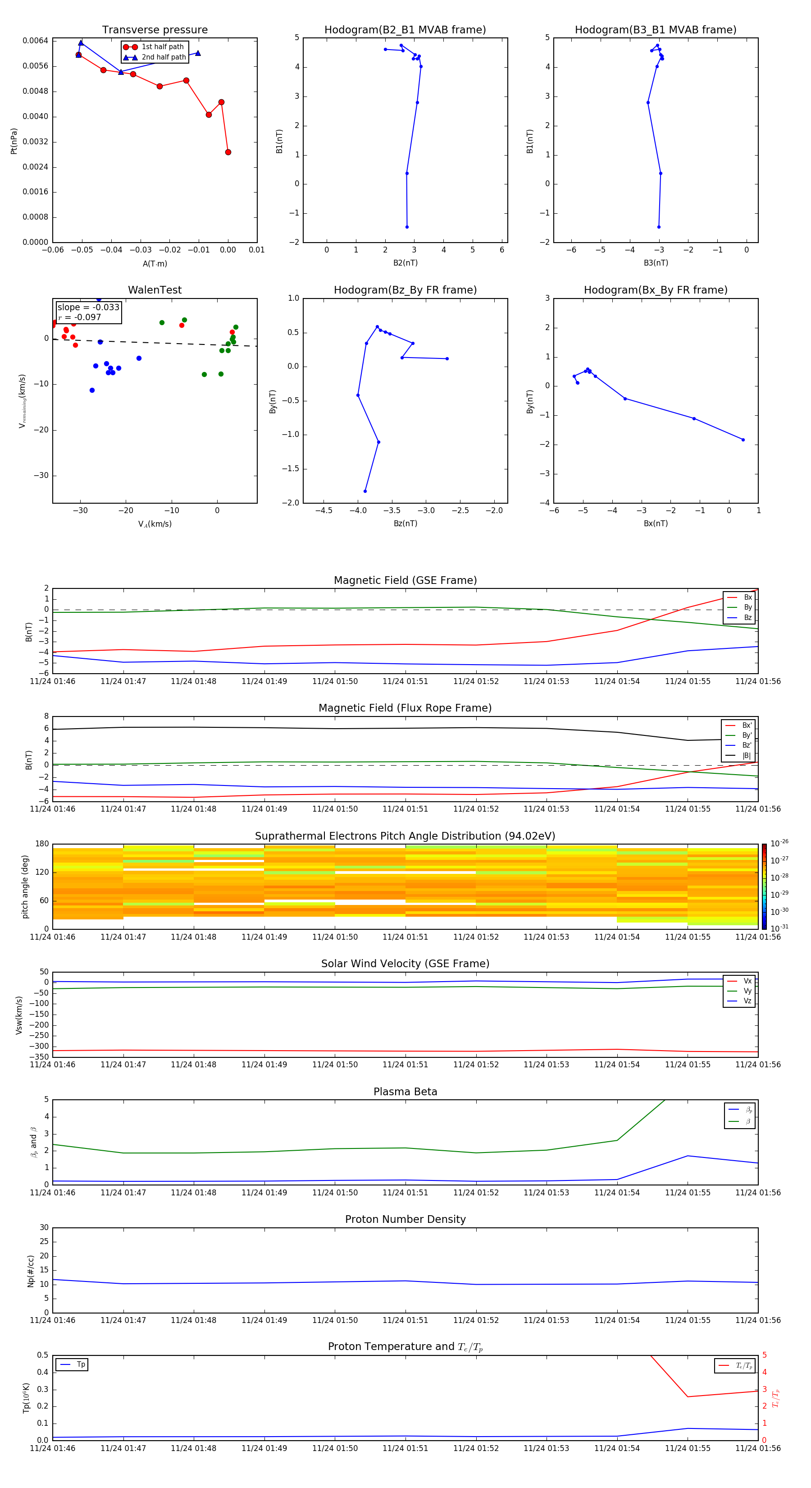Image resolution: width=811 pixels, height=1488 pixels.
Task: Click the 'Vsw(km/s)' axis label
Action: coord(19,1015)
